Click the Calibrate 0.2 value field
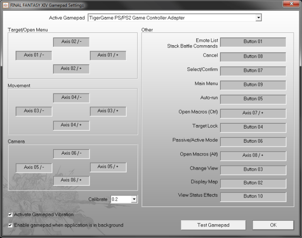Screen dimensions: 302x238 click(121, 199)
